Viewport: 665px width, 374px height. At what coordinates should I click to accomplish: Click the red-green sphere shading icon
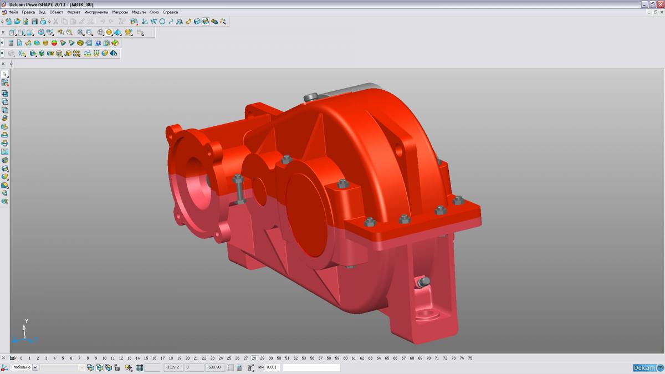(54, 43)
